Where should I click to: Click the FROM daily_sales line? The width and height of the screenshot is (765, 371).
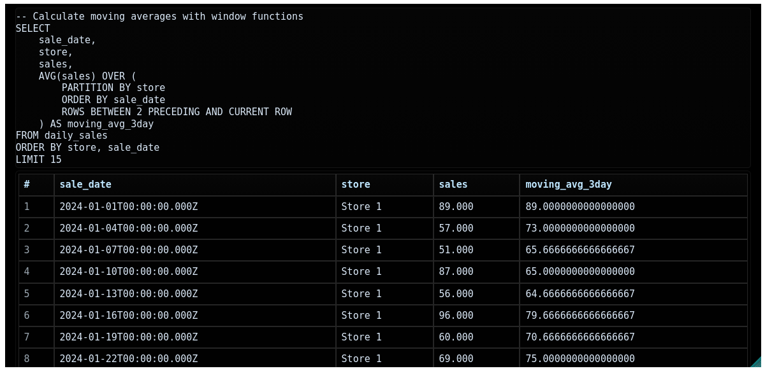click(x=62, y=136)
